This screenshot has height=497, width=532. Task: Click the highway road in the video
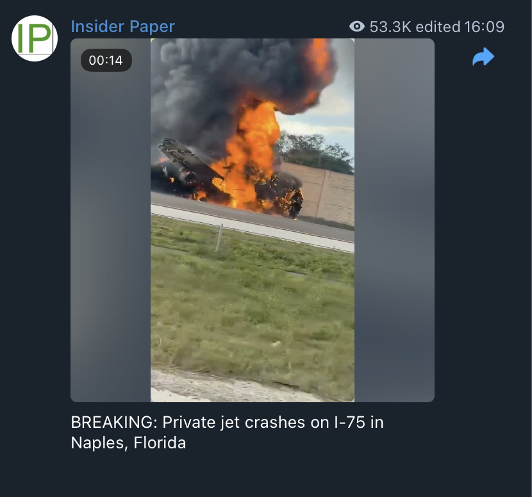coord(253,220)
